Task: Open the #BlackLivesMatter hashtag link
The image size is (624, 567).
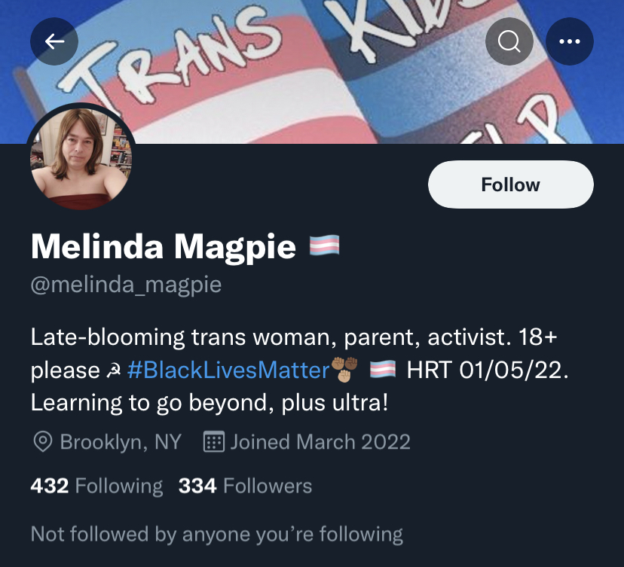Action: 229,370
